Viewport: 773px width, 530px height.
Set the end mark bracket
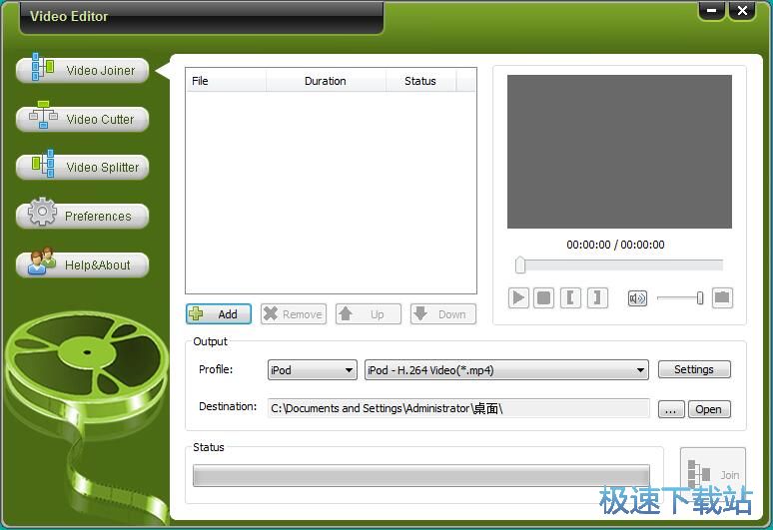click(597, 298)
